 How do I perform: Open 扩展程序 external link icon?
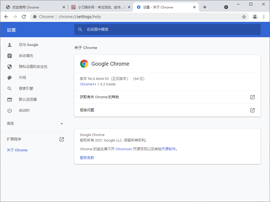tap(62, 139)
